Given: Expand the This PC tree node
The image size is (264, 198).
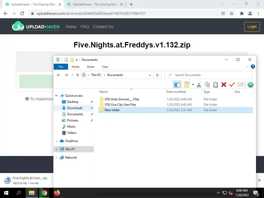Looking at the screenshot, I should click(56, 149).
